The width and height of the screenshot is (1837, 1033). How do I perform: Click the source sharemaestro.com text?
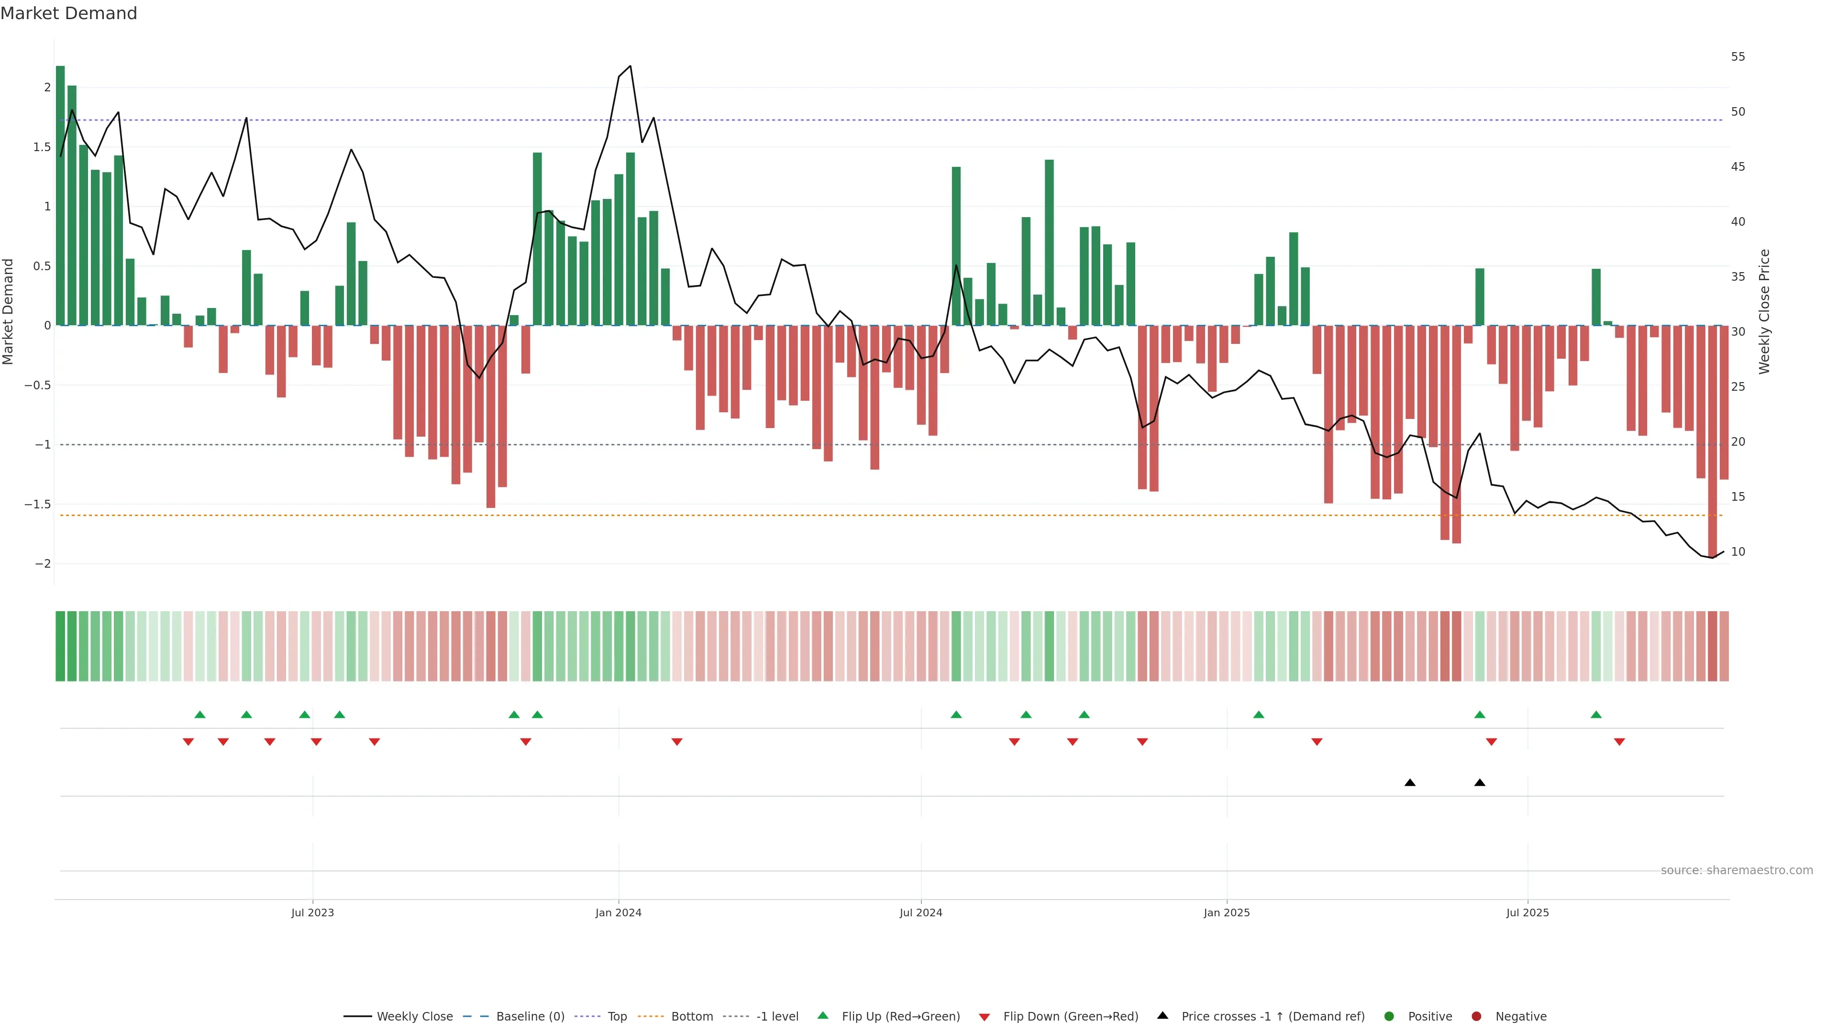1737,870
